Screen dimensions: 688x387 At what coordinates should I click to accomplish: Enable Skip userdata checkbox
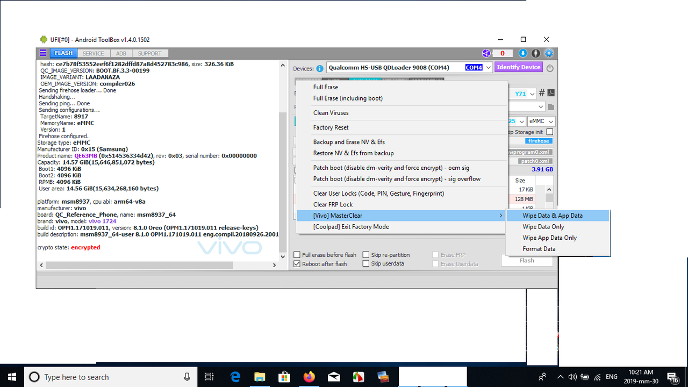click(x=366, y=263)
